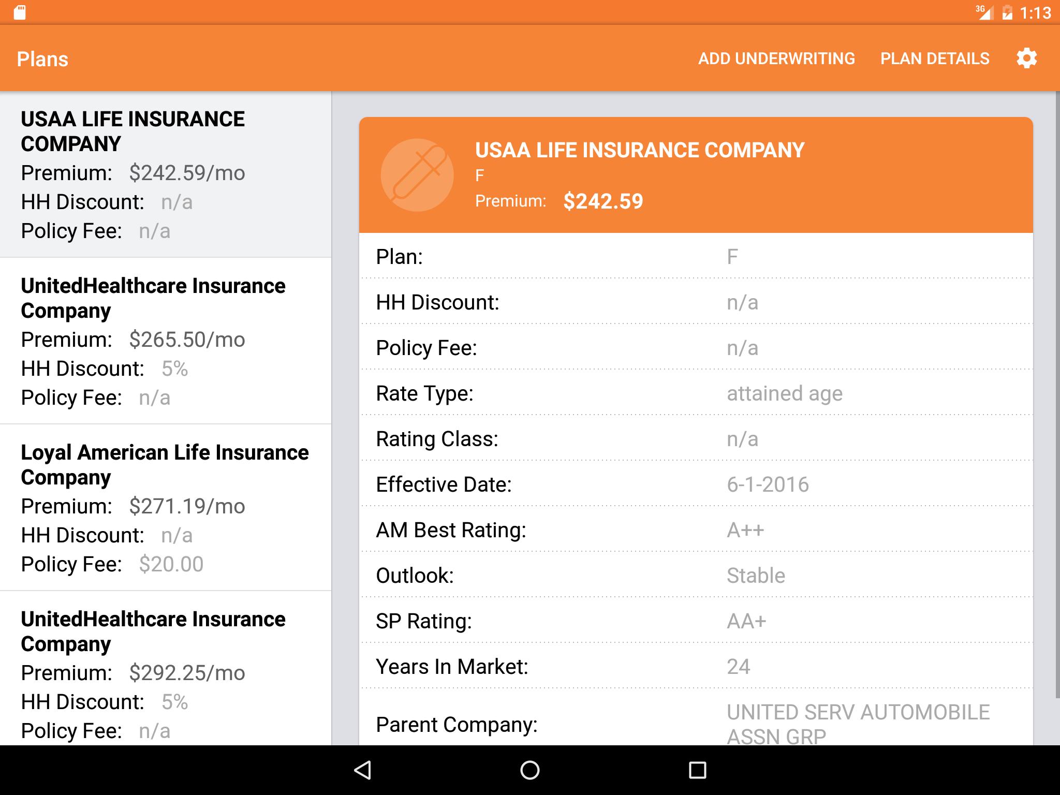Image resolution: width=1060 pixels, height=795 pixels.
Task: Click the $242.59/mo premium in list
Action: 187,173
